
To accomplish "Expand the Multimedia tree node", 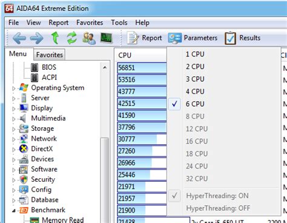I will (14, 119).
